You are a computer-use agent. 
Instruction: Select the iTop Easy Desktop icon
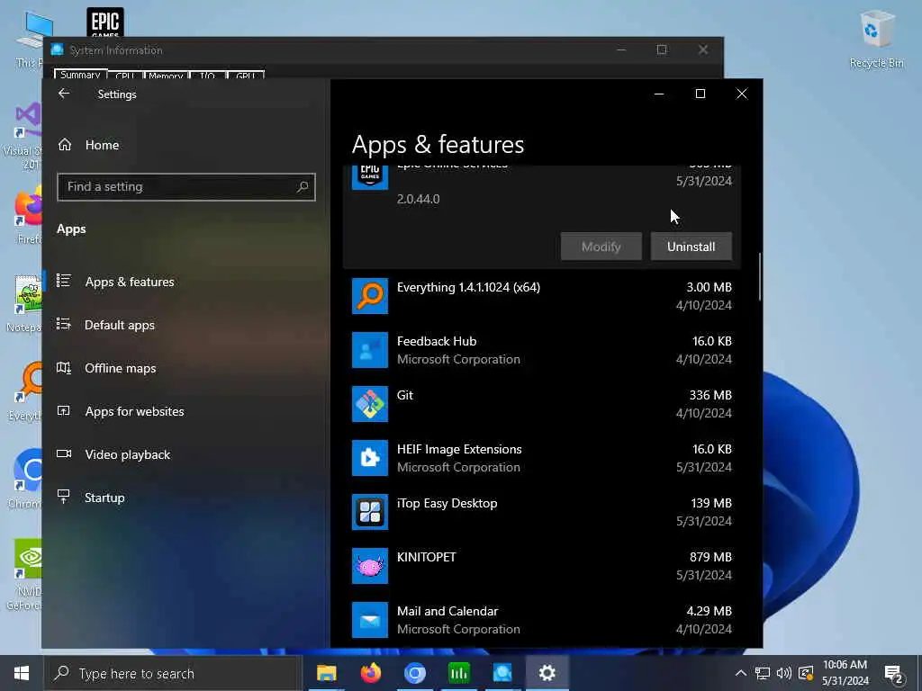click(370, 512)
